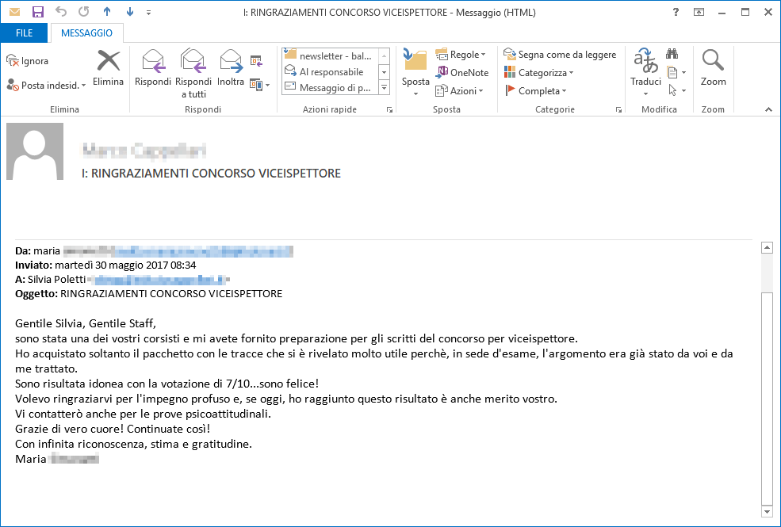Image resolution: width=781 pixels, height=527 pixels.
Task: Expand the Azioni rapide gallery
Action: (x=384, y=88)
